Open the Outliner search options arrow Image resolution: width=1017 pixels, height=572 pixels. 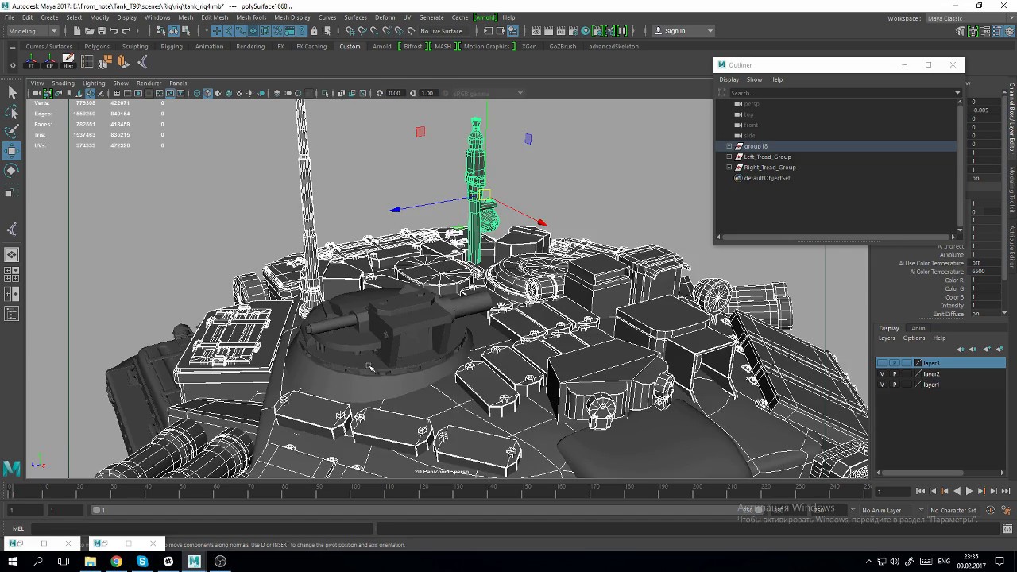pos(957,93)
